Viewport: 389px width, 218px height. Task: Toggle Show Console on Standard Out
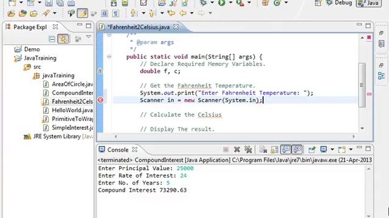pos(286,150)
